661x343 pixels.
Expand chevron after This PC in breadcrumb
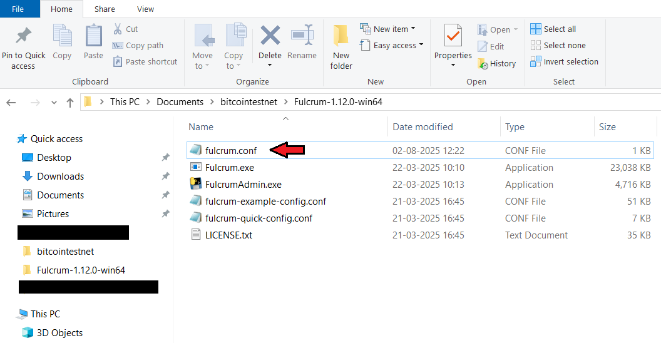pyautogui.click(x=148, y=102)
